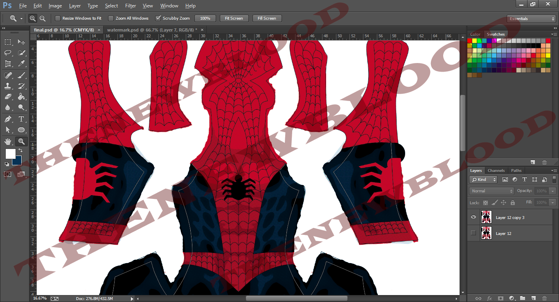Screen dimensions: 559x302
Task: Select the Quick Selection tool
Action: click(x=21, y=53)
